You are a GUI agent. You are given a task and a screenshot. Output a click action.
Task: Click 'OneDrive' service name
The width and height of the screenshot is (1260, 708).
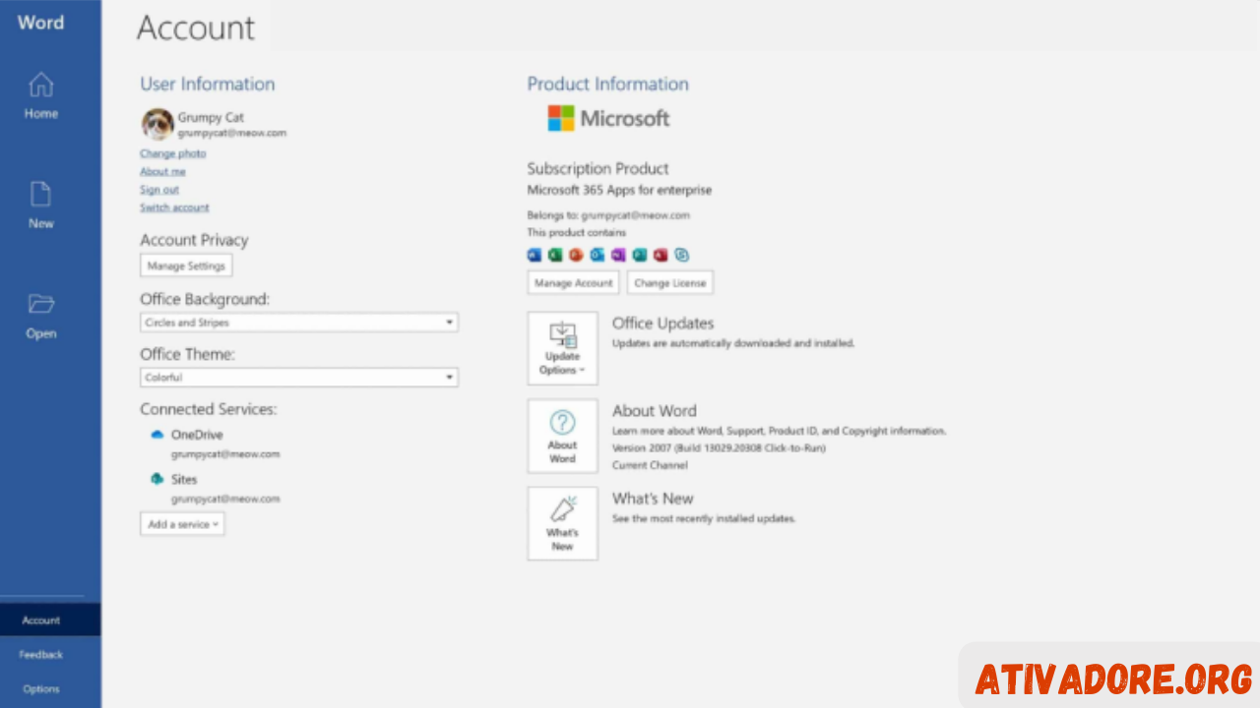click(x=197, y=435)
